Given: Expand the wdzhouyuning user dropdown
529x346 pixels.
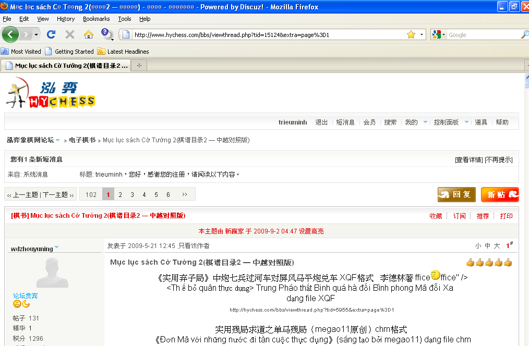Looking at the screenshot, I should pos(57,247).
